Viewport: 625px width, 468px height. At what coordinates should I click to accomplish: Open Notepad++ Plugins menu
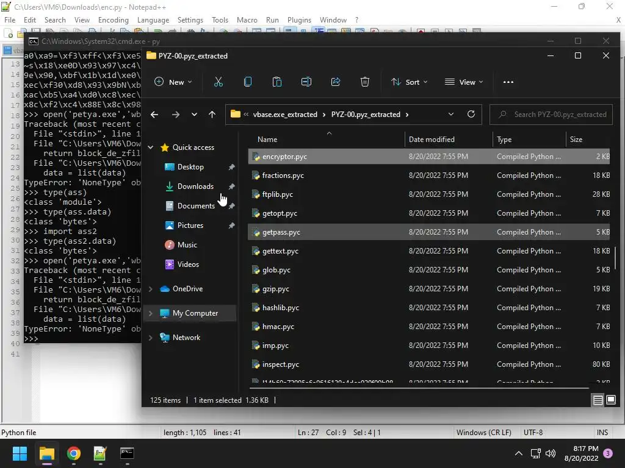point(299,20)
